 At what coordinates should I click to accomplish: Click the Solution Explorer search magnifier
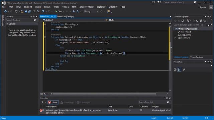209,25
